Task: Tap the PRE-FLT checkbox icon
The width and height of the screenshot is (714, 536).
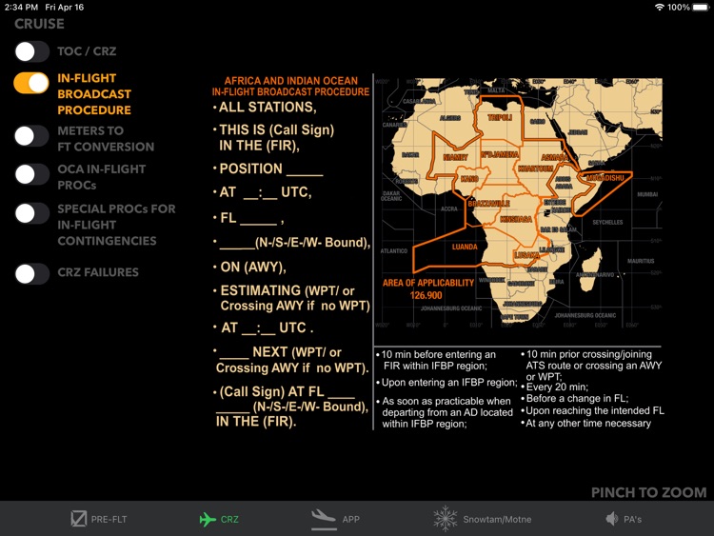Action: click(x=79, y=518)
